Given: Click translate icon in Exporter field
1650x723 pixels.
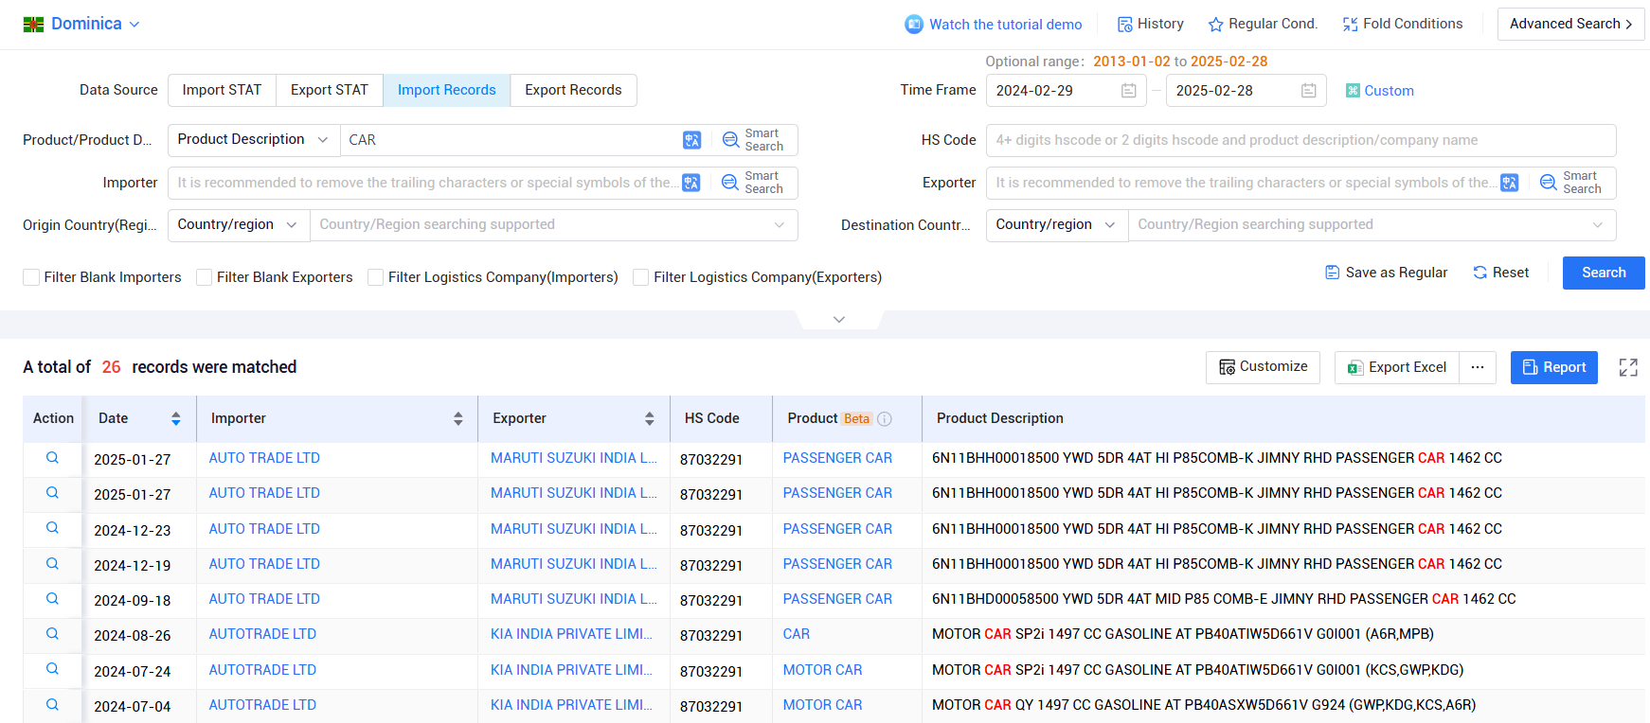Looking at the screenshot, I should click(1510, 183).
